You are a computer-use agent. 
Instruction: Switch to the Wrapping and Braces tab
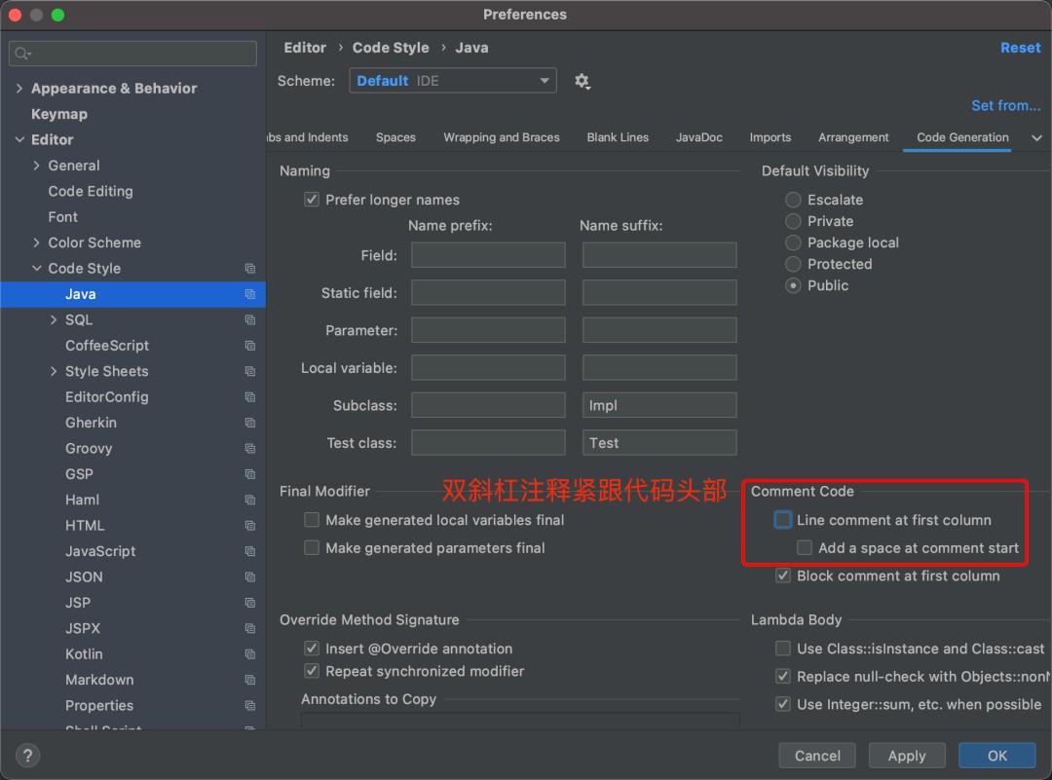[x=502, y=137]
